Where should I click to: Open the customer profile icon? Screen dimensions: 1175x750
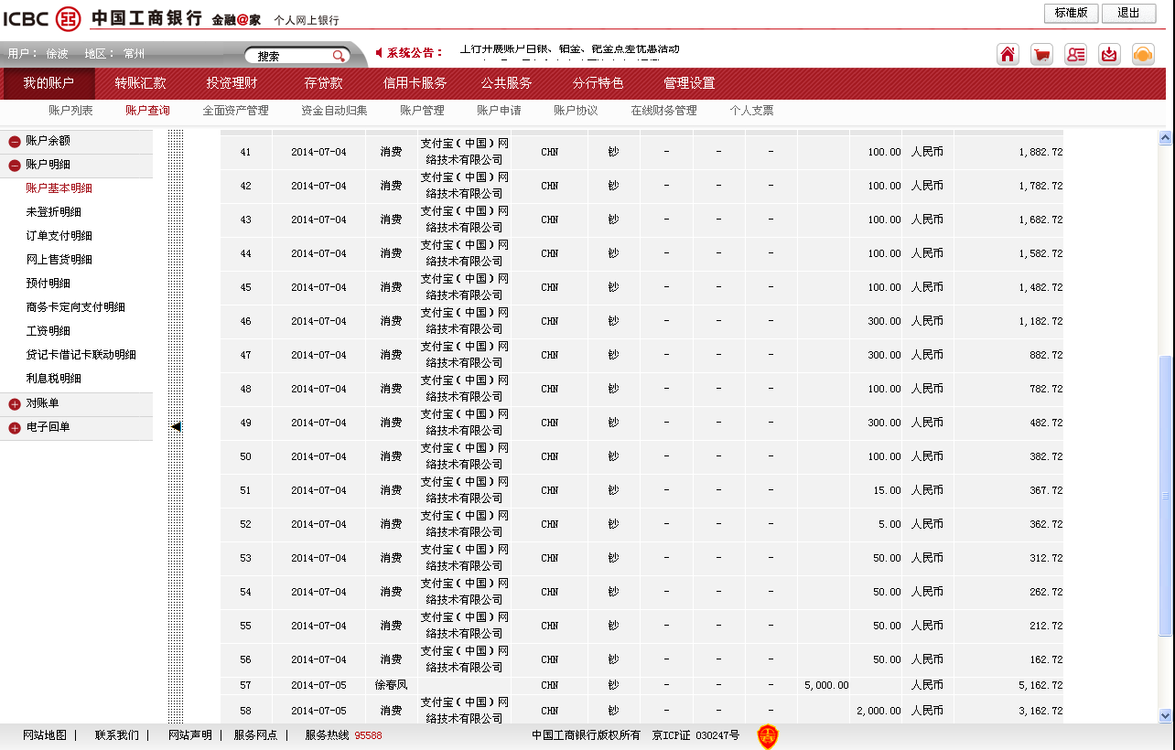pos(1075,54)
